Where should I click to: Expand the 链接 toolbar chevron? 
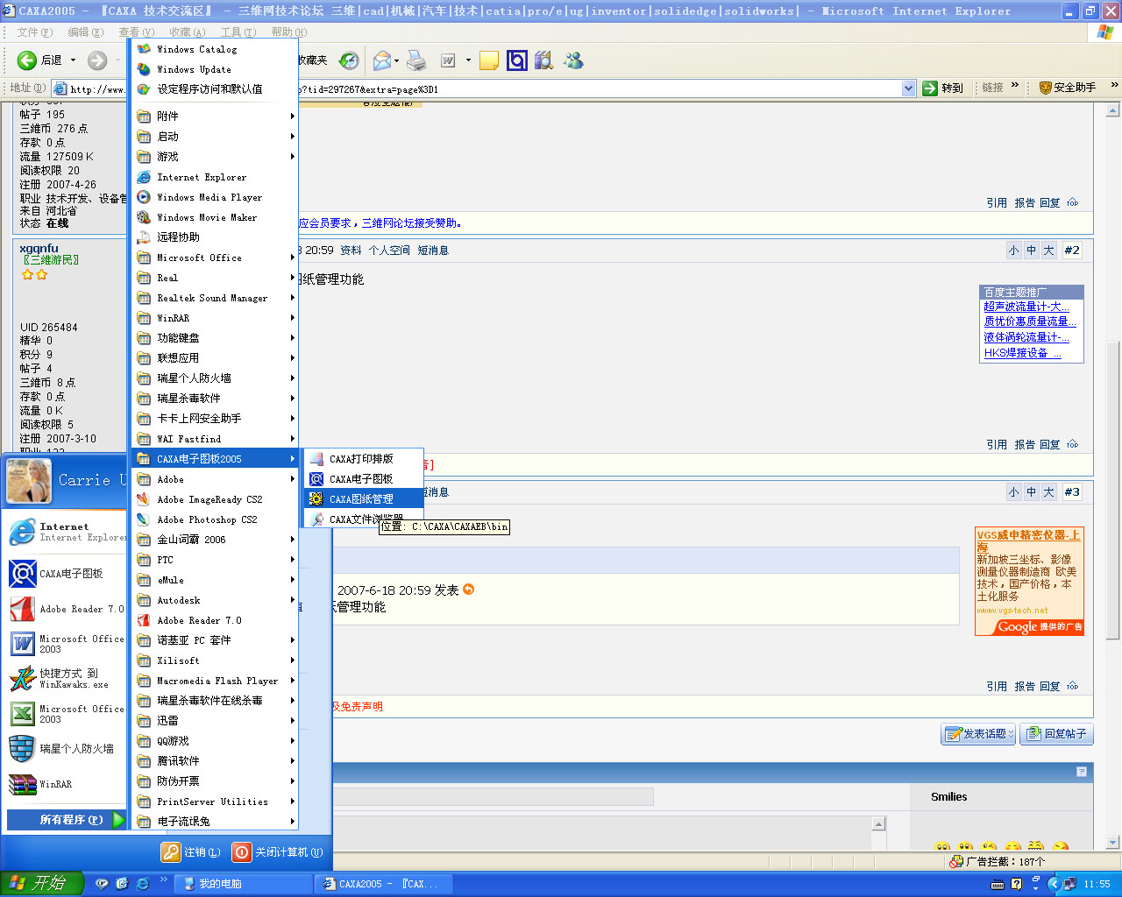click(x=1015, y=86)
